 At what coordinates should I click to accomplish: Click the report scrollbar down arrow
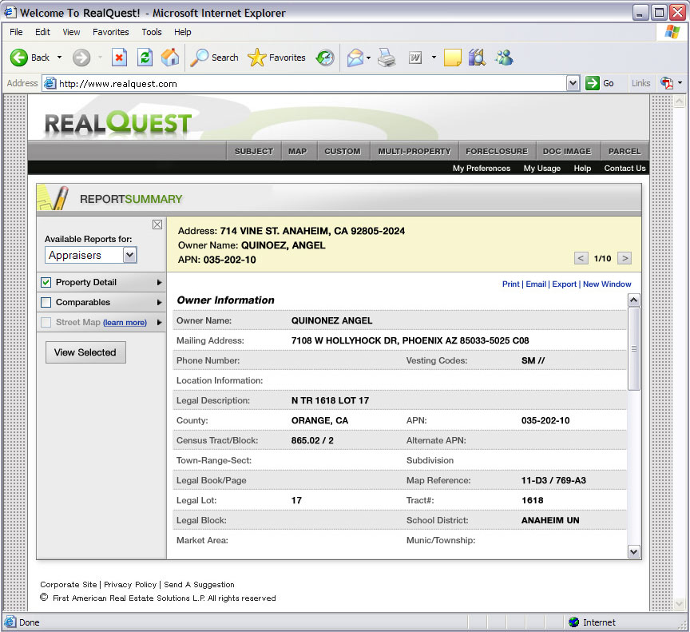tap(633, 551)
